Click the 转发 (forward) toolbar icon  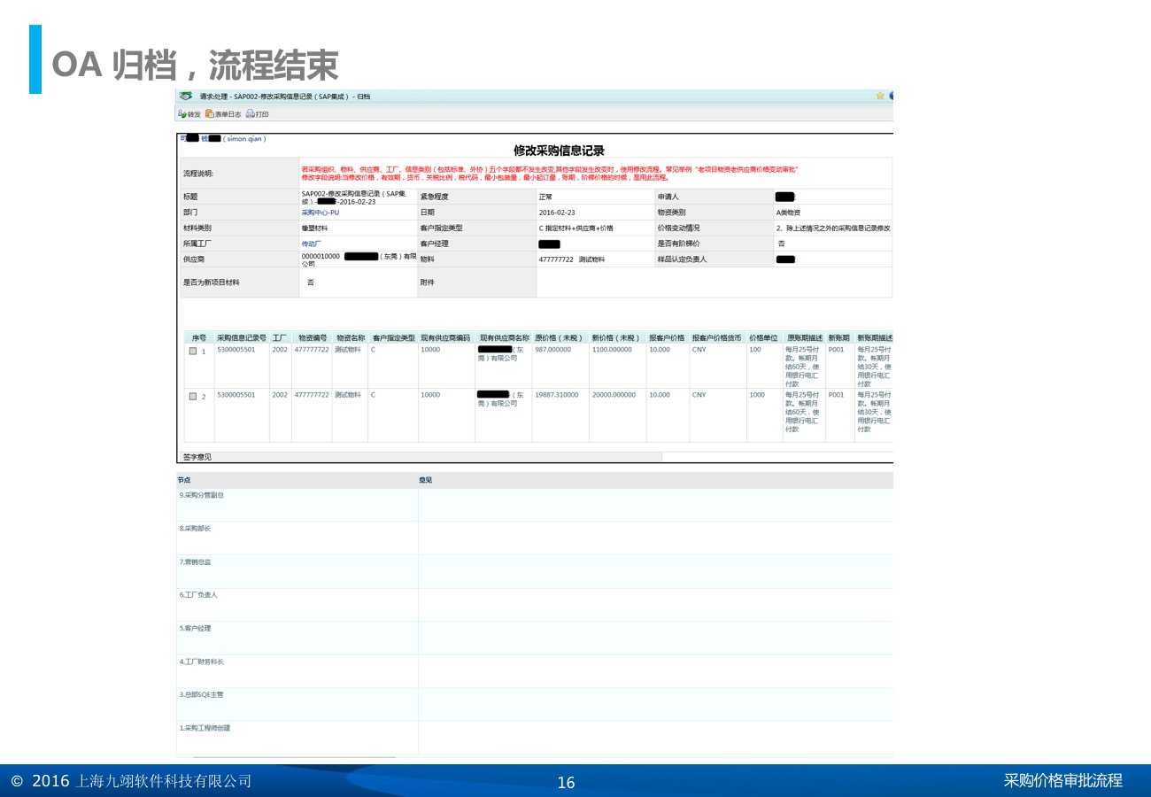[x=189, y=114]
